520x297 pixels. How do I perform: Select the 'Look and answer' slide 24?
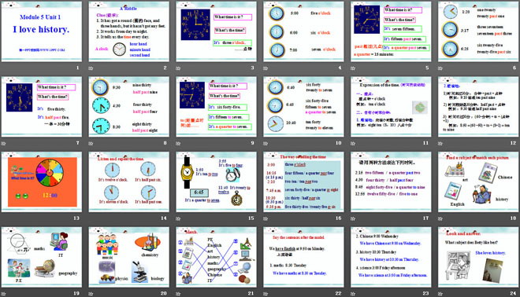click(478, 257)
